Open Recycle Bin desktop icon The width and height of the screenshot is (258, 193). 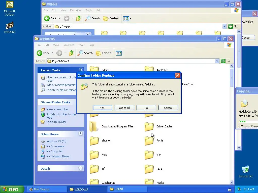[x=245, y=171]
